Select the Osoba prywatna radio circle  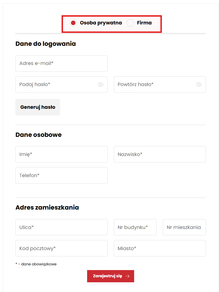(x=73, y=23)
